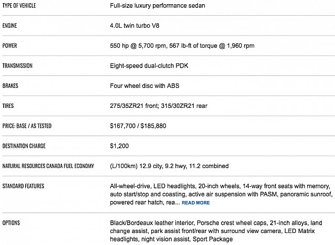The height and width of the screenshot is (245, 335).
Task: Click the DESTINATION CHARGE label
Action: (25, 146)
